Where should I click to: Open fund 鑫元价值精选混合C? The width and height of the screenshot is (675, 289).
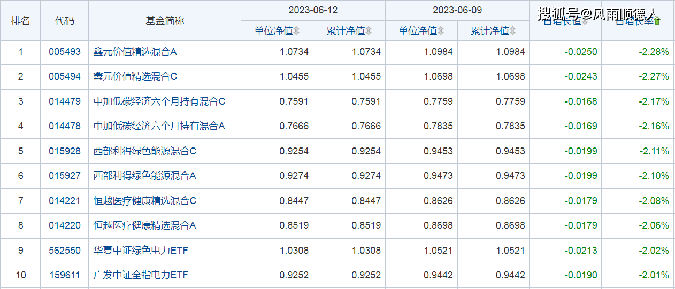pos(135,76)
